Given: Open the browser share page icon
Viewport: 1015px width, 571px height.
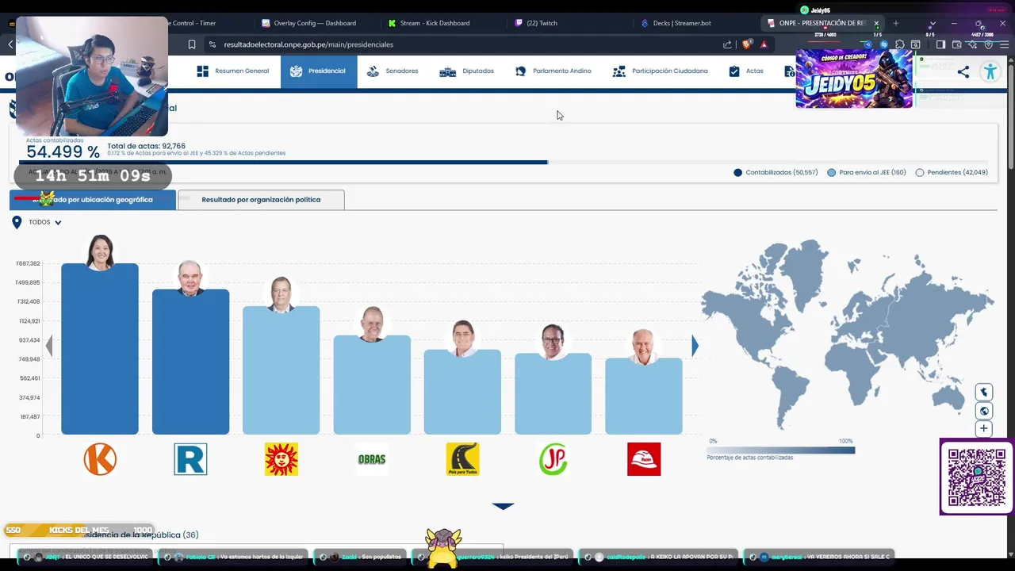Looking at the screenshot, I should [727, 44].
